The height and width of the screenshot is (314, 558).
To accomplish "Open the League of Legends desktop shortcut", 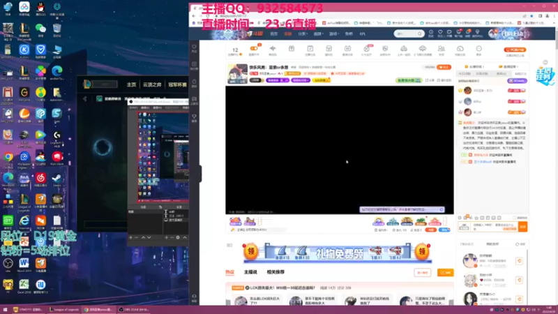I will coord(24,200).
